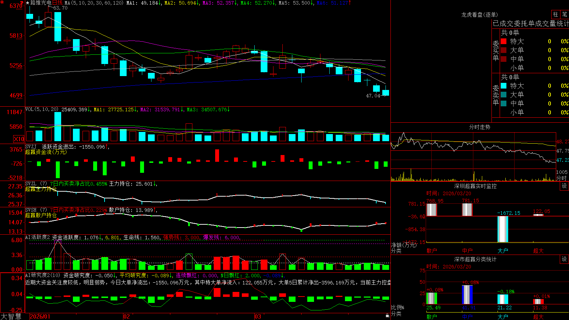Click the 大智慧 logo at bottom-left

pyautogui.click(x=11, y=316)
